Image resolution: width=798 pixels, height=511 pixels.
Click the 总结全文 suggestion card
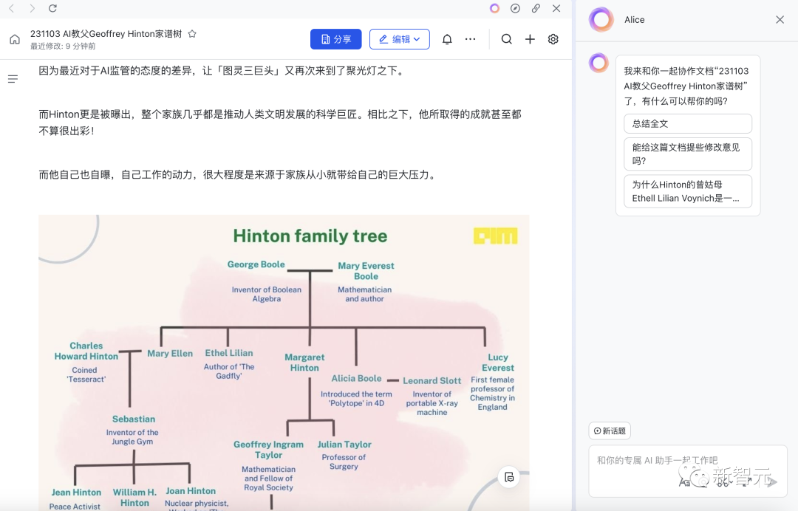(x=687, y=123)
